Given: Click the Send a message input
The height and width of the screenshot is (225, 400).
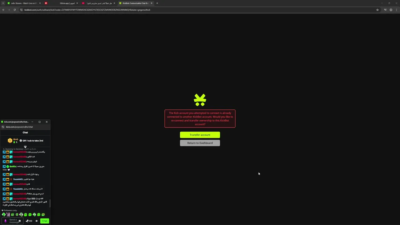Looking at the screenshot, I should pyautogui.click(x=12, y=221).
